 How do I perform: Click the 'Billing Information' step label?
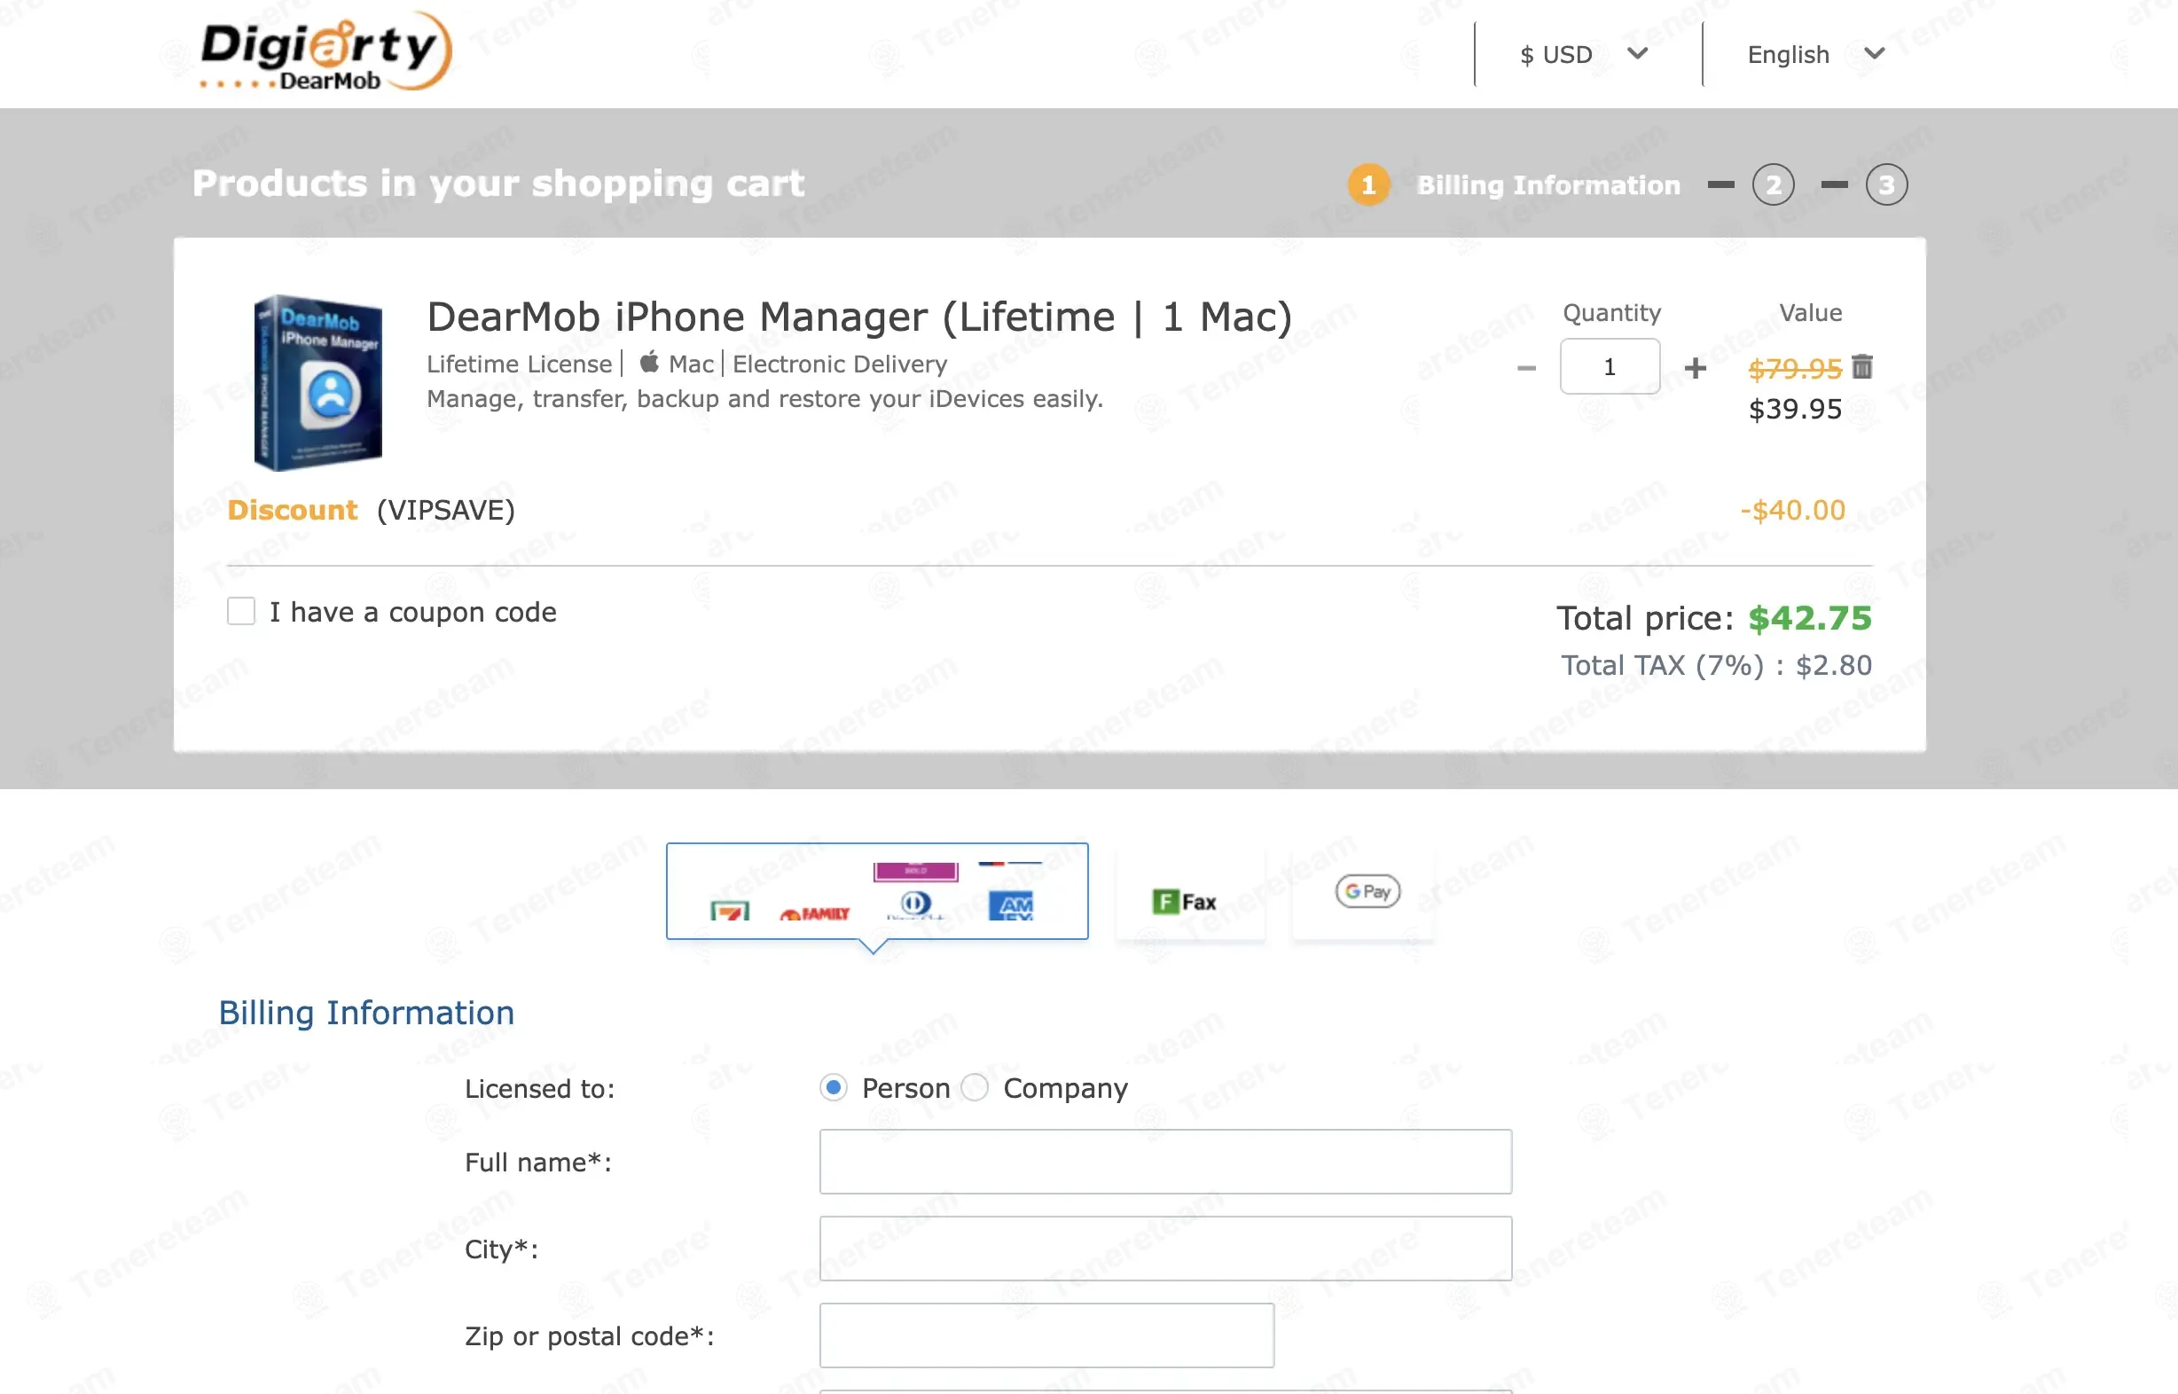click(x=1548, y=184)
